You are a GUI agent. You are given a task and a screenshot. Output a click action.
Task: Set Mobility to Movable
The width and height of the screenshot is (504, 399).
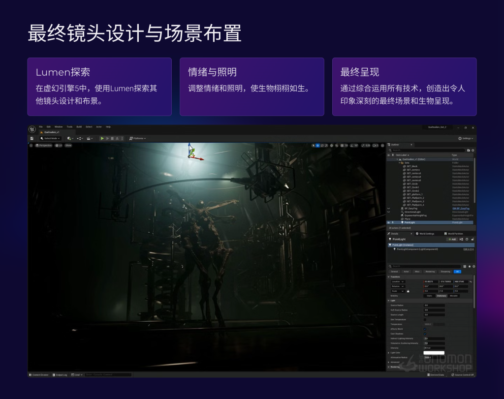453,296
